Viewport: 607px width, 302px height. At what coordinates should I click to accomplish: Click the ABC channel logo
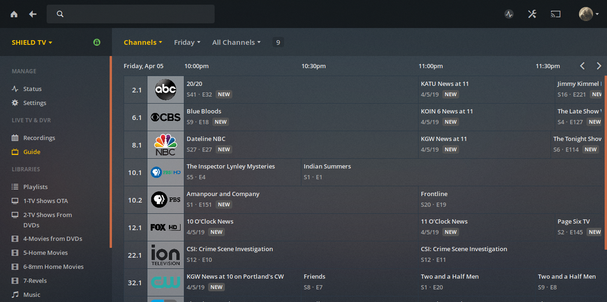(x=166, y=90)
